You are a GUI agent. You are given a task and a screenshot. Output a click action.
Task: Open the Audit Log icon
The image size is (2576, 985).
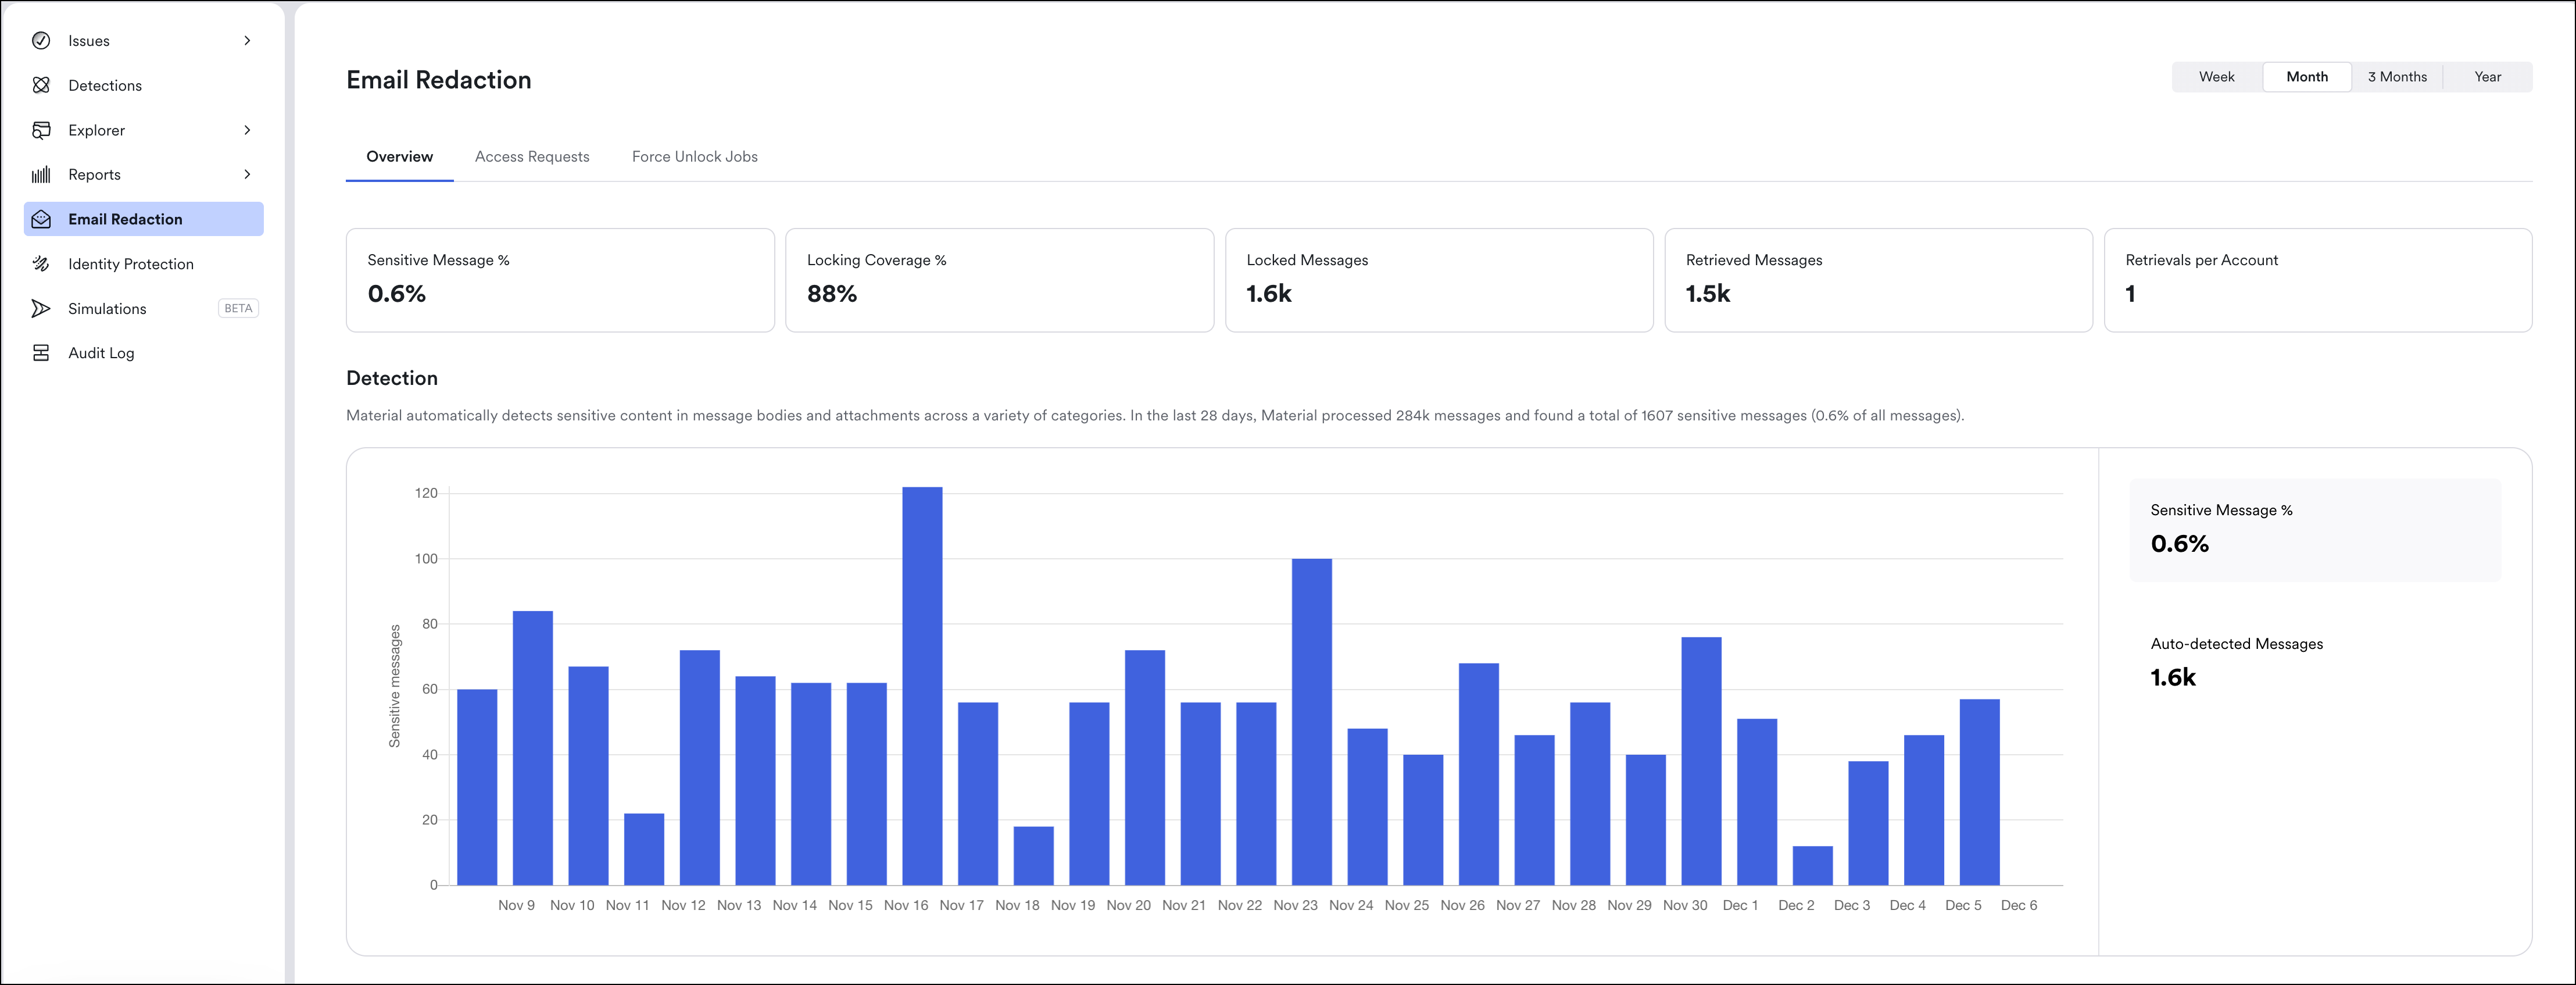[41, 353]
